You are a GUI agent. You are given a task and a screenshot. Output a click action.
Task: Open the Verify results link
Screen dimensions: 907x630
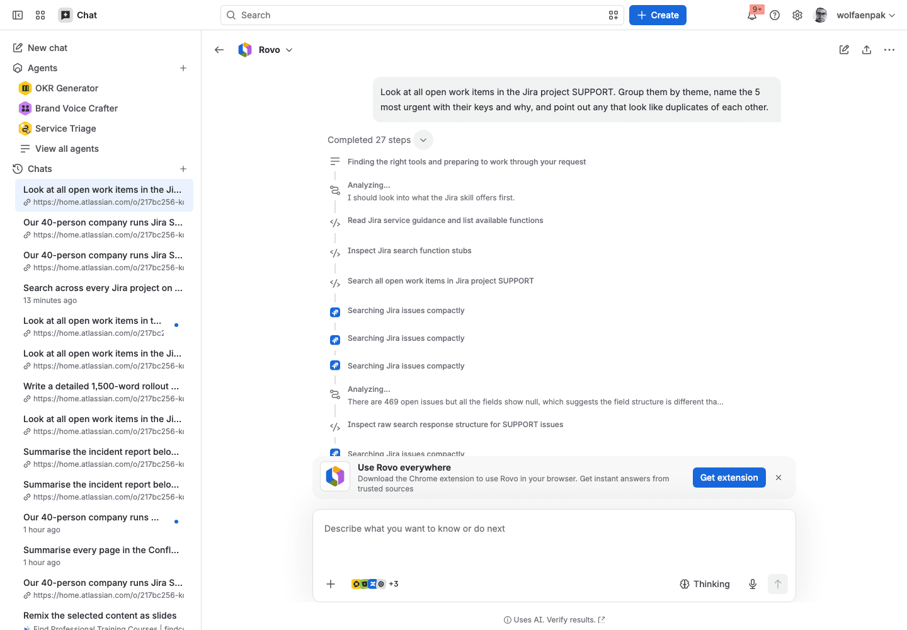pos(575,620)
